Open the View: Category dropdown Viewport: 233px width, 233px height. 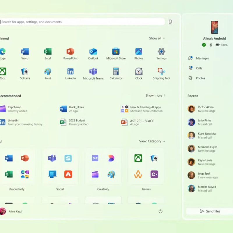(x=152, y=141)
